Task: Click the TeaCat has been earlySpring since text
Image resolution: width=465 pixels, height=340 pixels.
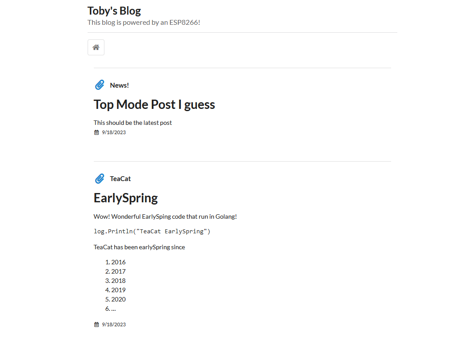Action: click(x=139, y=247)
